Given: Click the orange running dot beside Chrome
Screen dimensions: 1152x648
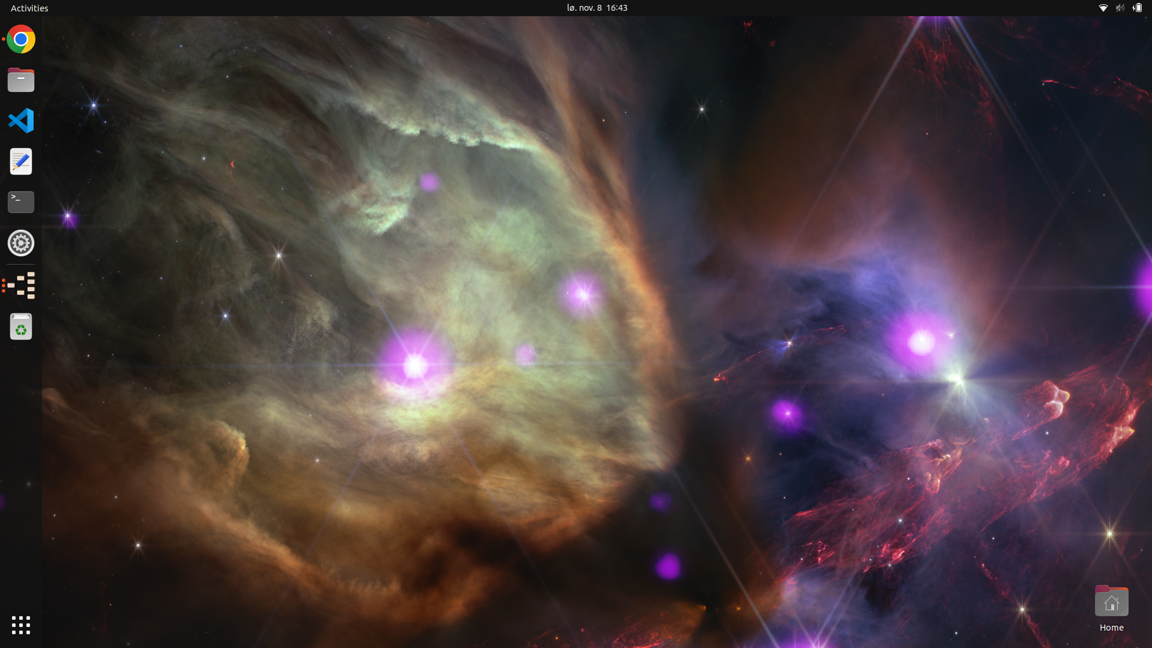Looking at the screenshot, I should pyautogui.click(x=4, y=40).
